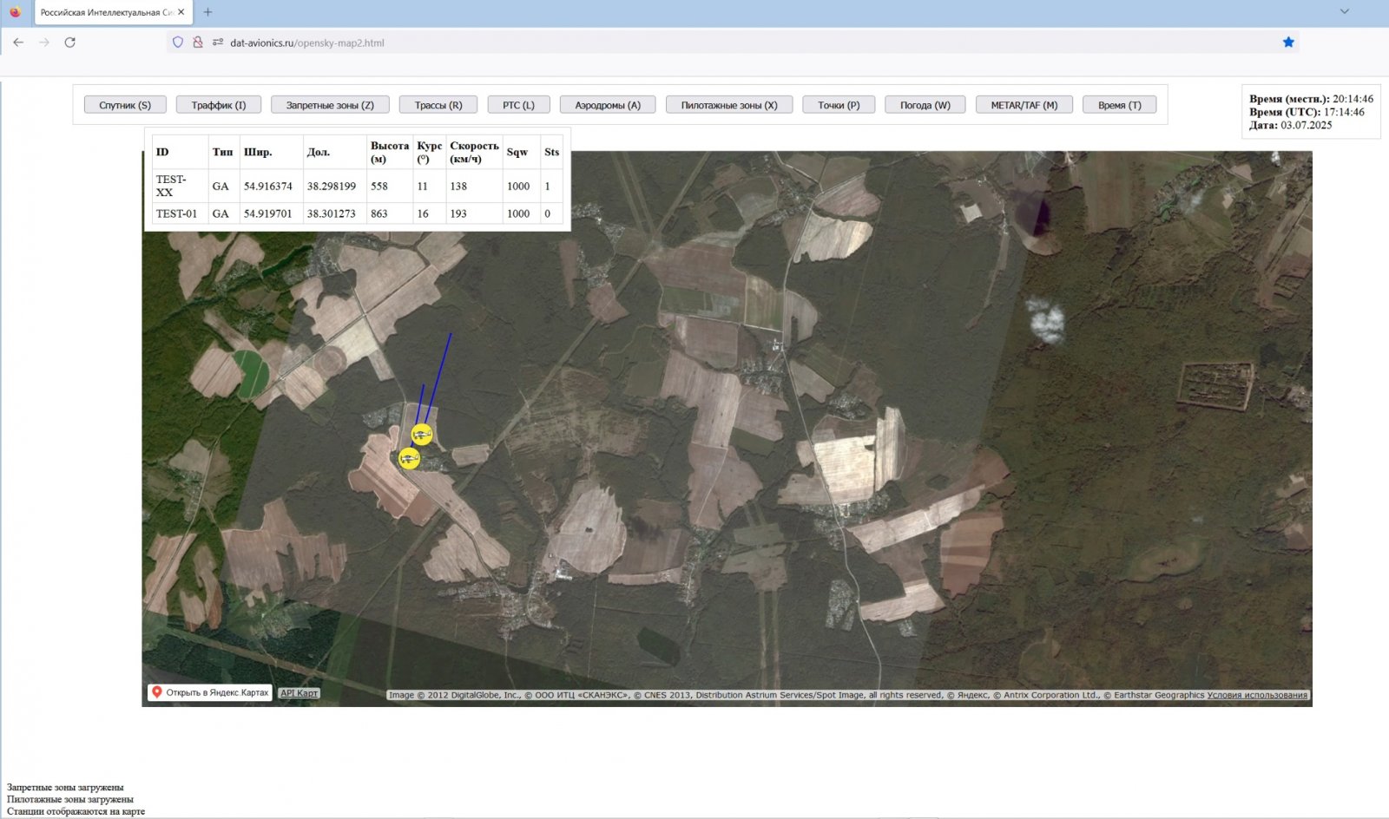Image resolution: width=1389 pixels, height=819 pixels.
Task: Select the lower yellow aircraft marker
Action: [409, 458]
